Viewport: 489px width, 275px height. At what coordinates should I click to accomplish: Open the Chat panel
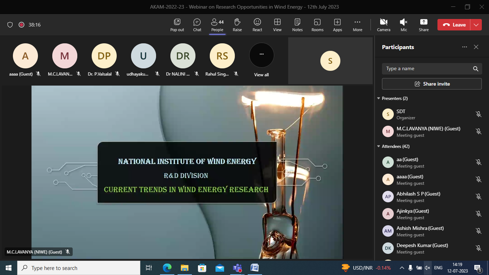197,25
